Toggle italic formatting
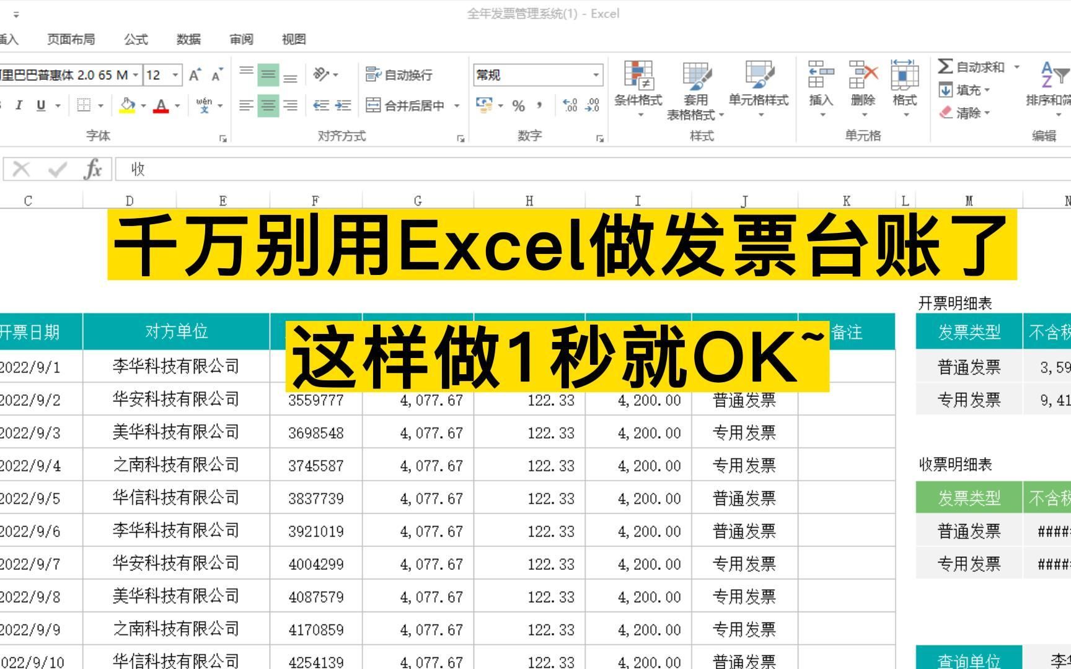Screen dimensions: 1071x669 (x=19, y=105)
